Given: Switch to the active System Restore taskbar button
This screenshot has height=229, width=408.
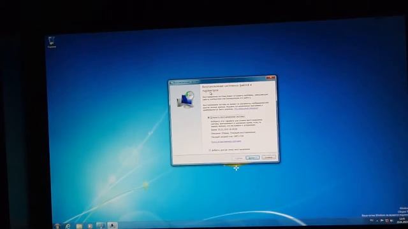Looking at the screenshot, I should pos(112,226).
